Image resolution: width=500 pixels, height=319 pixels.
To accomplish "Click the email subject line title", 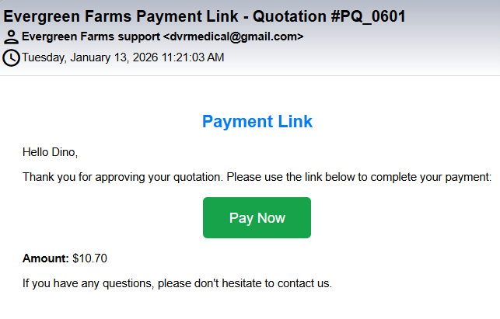I will [205, 16].
